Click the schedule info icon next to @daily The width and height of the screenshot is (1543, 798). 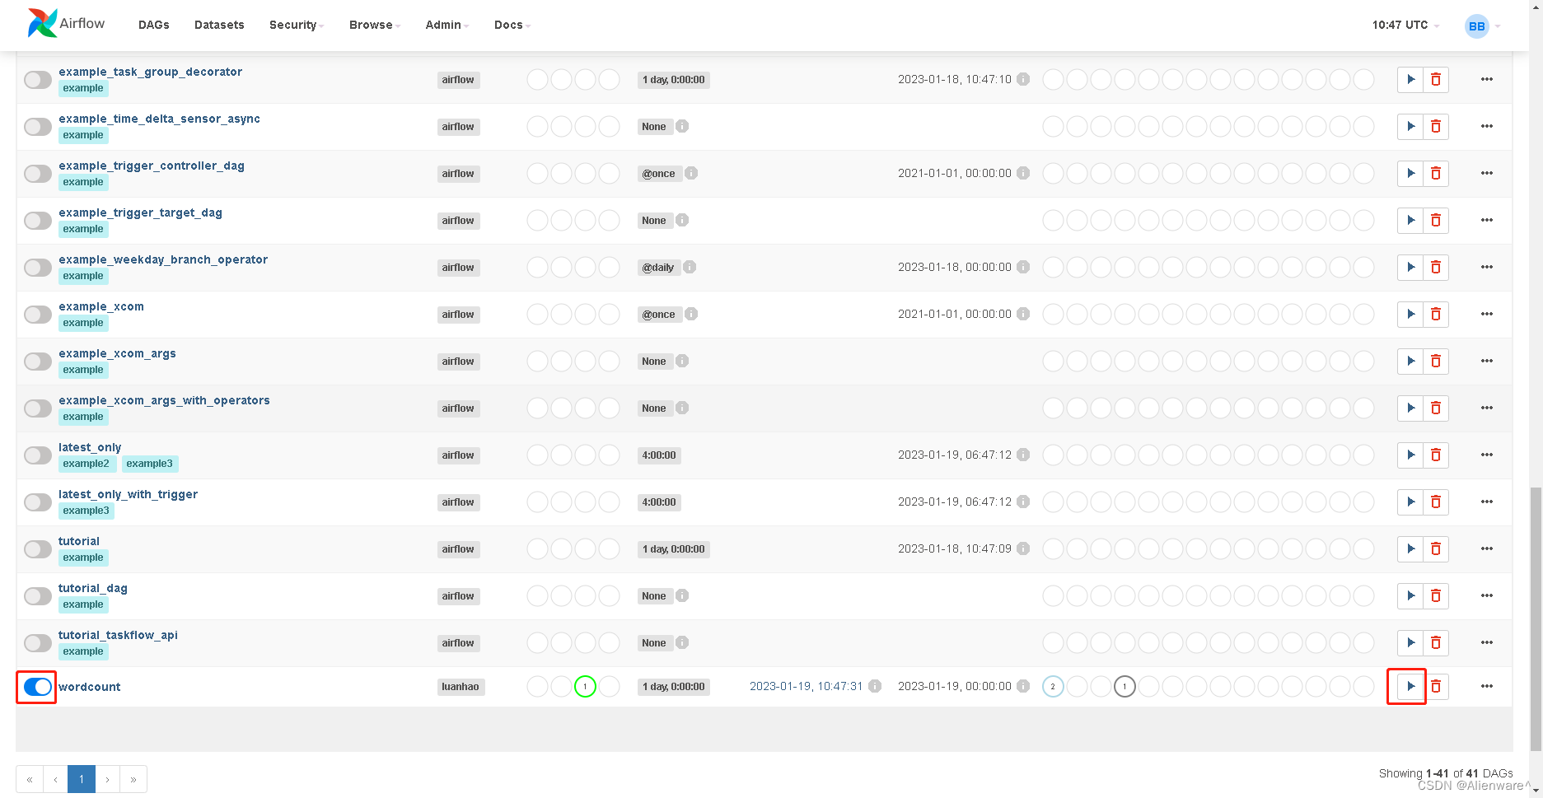pos(690,267)
